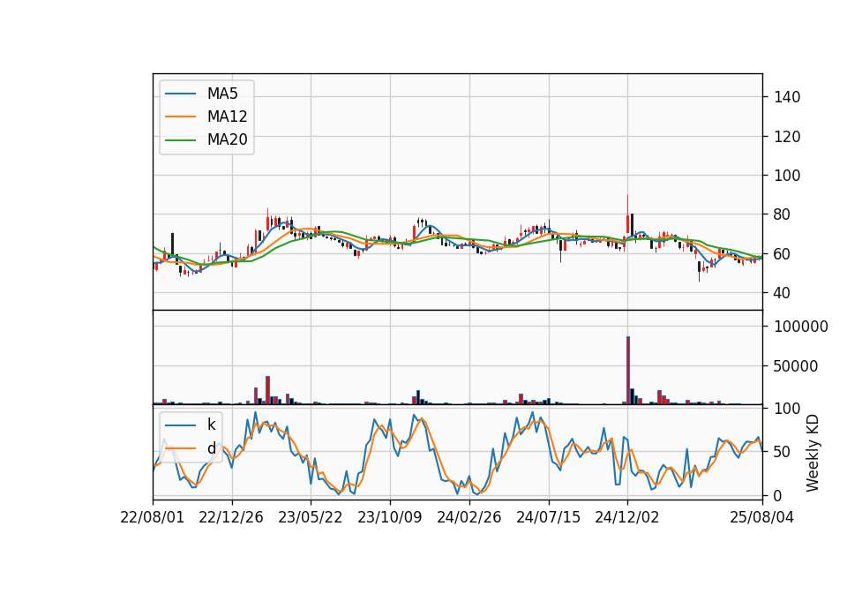Viewport: 847px width, 609px height.
Task: Click the blue k legend line sample
Action: pos(180,425)
